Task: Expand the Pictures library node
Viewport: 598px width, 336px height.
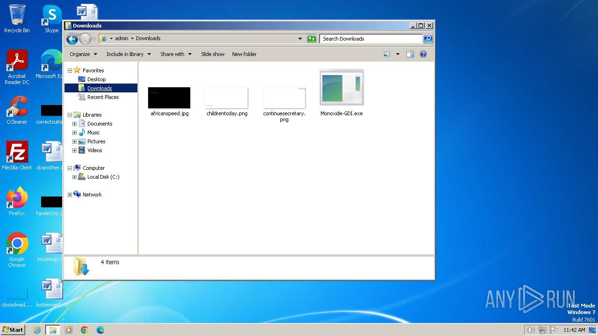Action: (x=74, y=141)
